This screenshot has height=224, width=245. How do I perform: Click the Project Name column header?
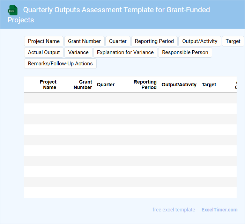point(48,85)
